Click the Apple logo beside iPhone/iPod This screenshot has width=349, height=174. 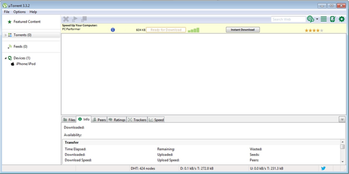click(13, 64)
